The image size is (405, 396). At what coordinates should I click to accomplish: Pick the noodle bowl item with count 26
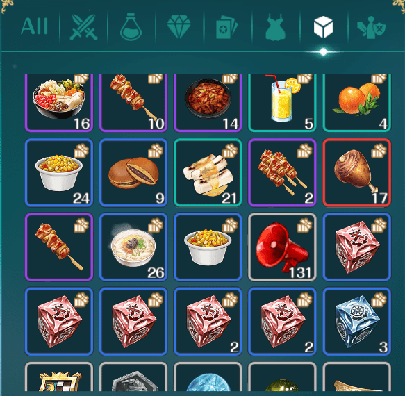coord(133,247)
